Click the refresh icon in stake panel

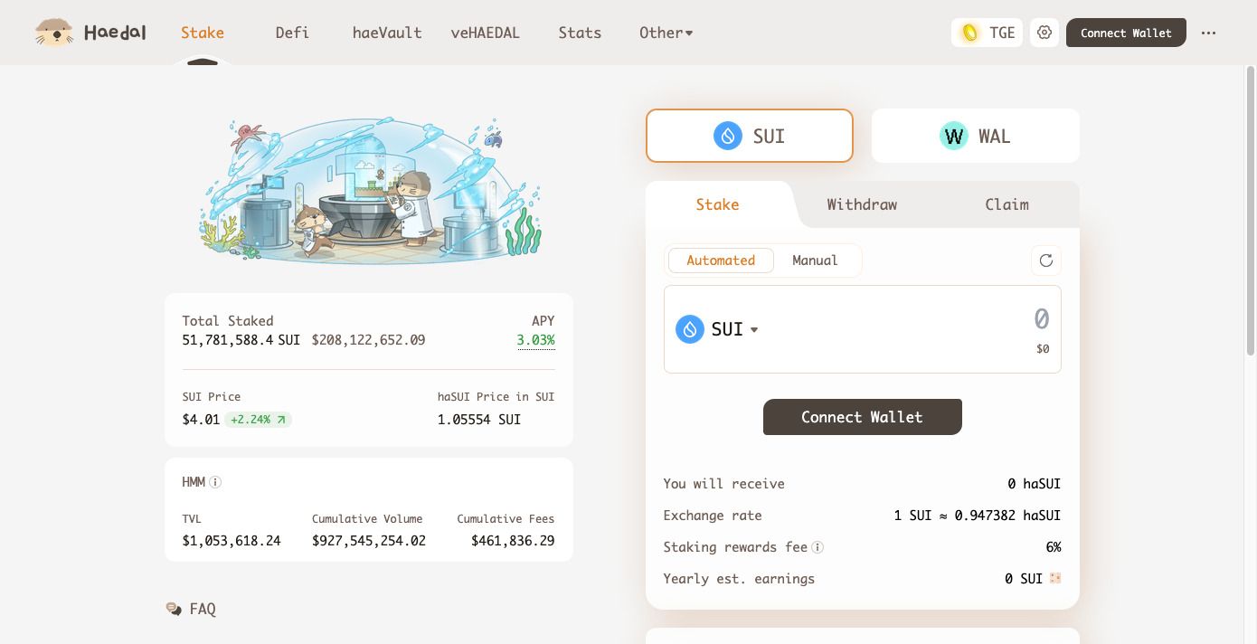tap(1046, 260)
